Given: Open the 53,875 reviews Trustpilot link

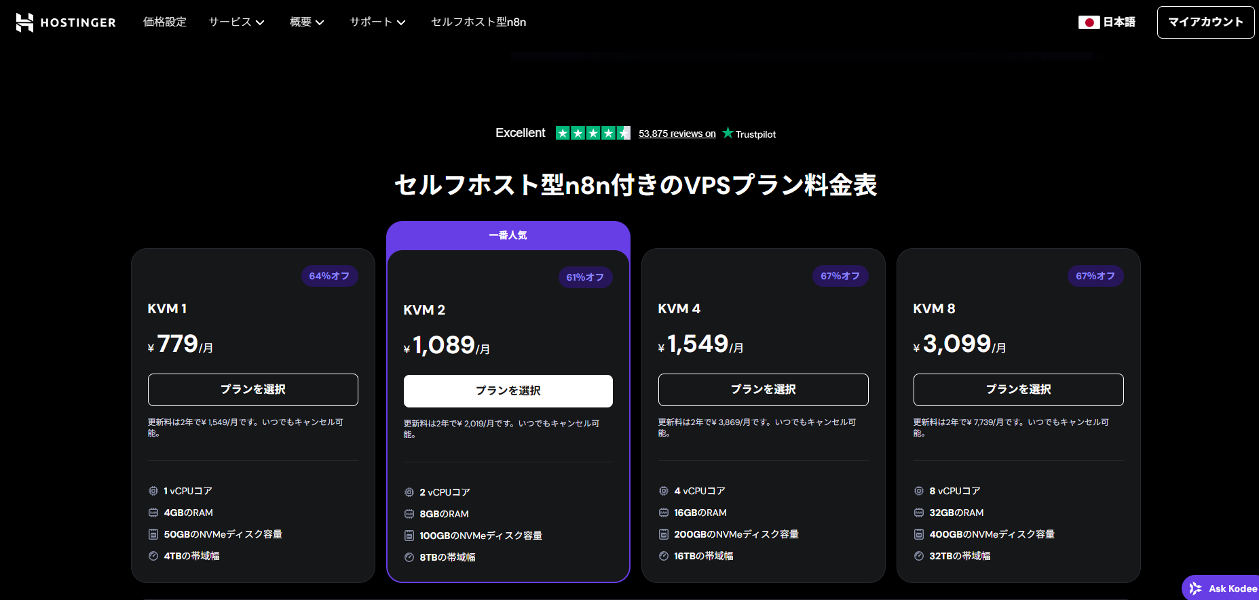Looking at the screenshot, I should tap(677, 134).
